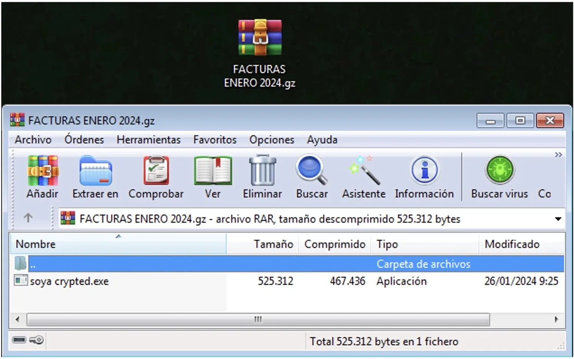Viewport: 574px width, 359px height.
Task: Go up one folder with the arrow
Action: click(x=28, y=218)
